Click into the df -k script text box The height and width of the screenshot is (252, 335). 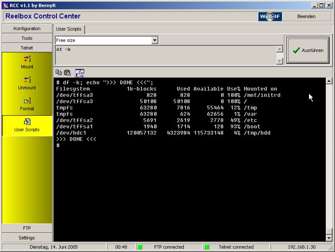(x=166, y=55)
